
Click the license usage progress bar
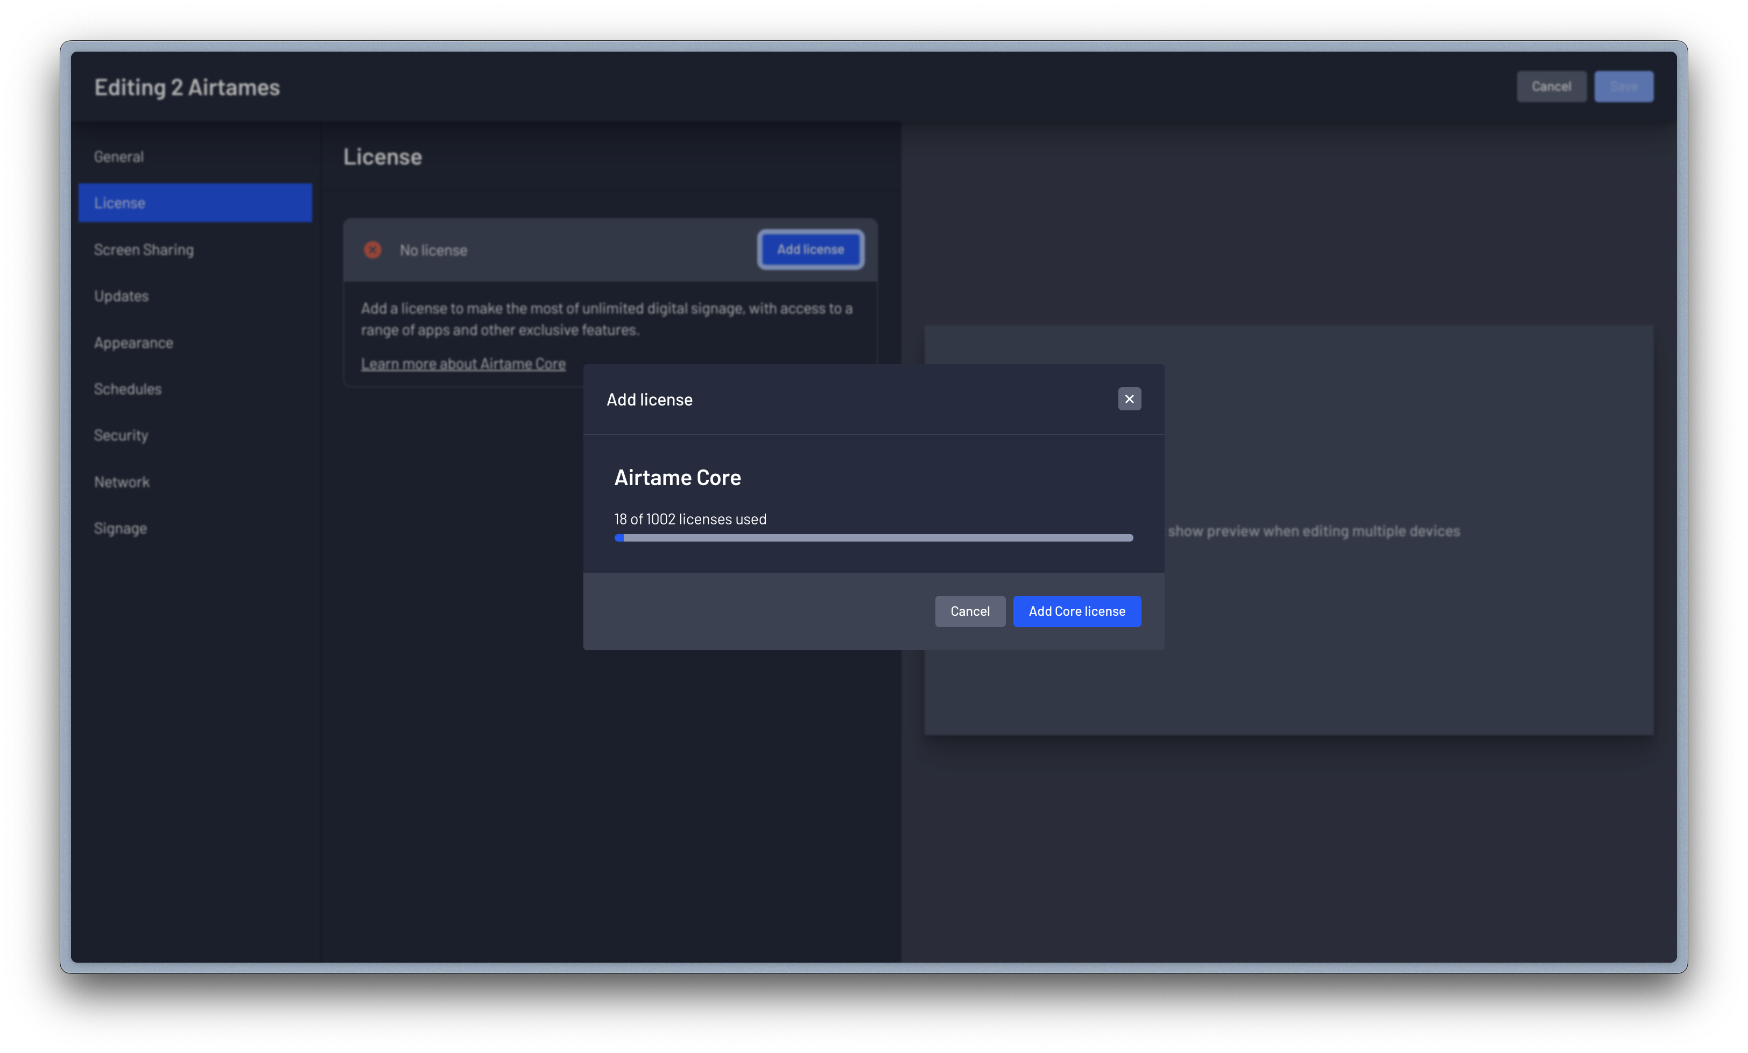(873, 538)
